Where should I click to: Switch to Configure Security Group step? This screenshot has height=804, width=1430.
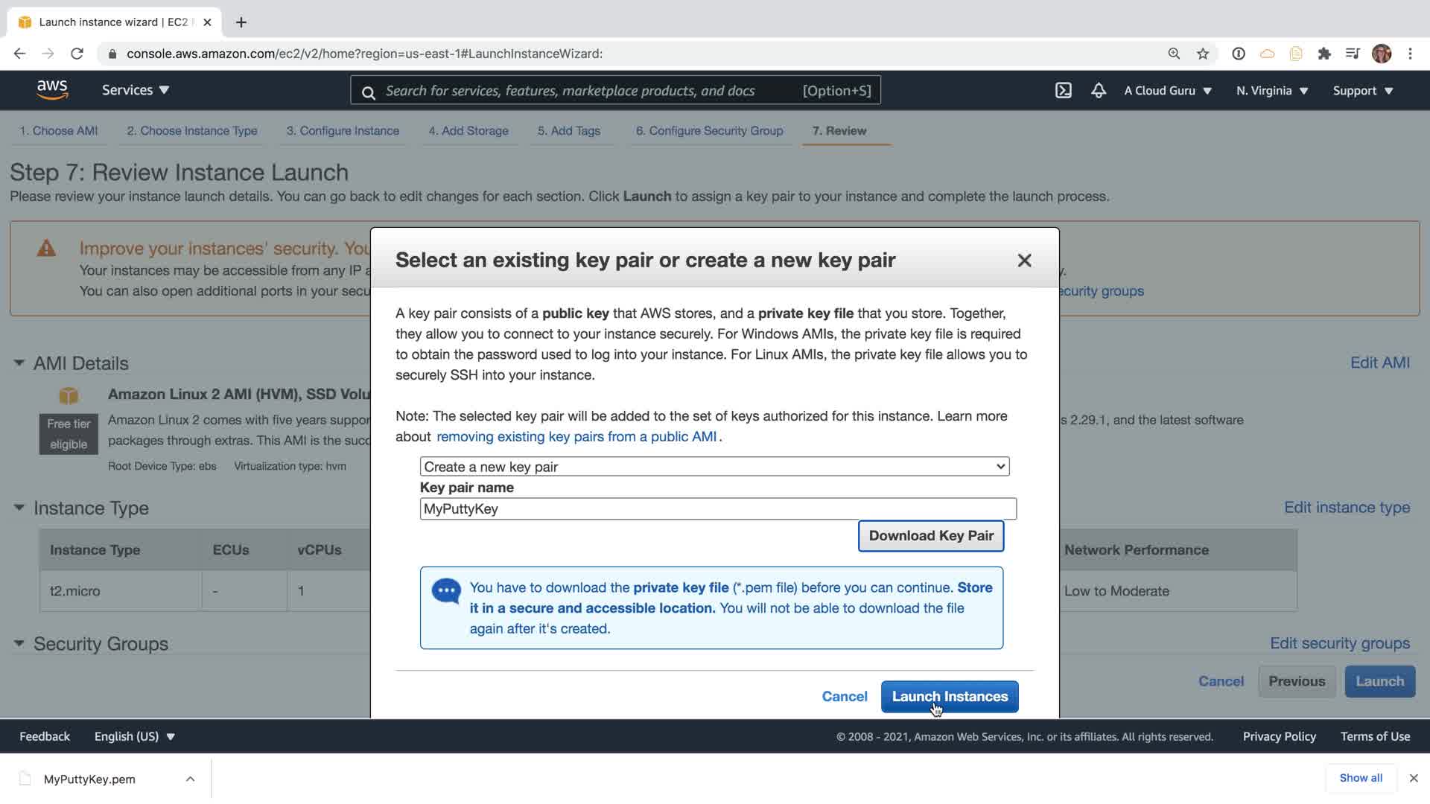point(709,131)
